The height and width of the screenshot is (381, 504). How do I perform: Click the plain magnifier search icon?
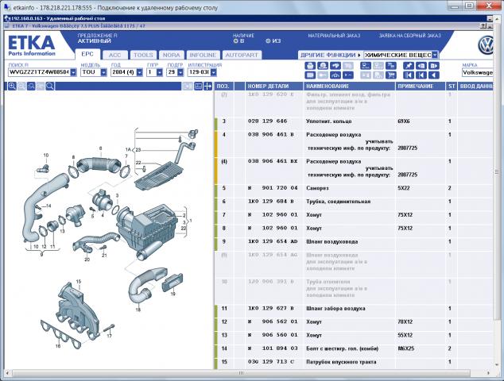tap(50, 86)
